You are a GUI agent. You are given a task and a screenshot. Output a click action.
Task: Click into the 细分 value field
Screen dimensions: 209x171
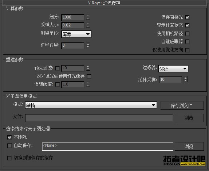73,17
